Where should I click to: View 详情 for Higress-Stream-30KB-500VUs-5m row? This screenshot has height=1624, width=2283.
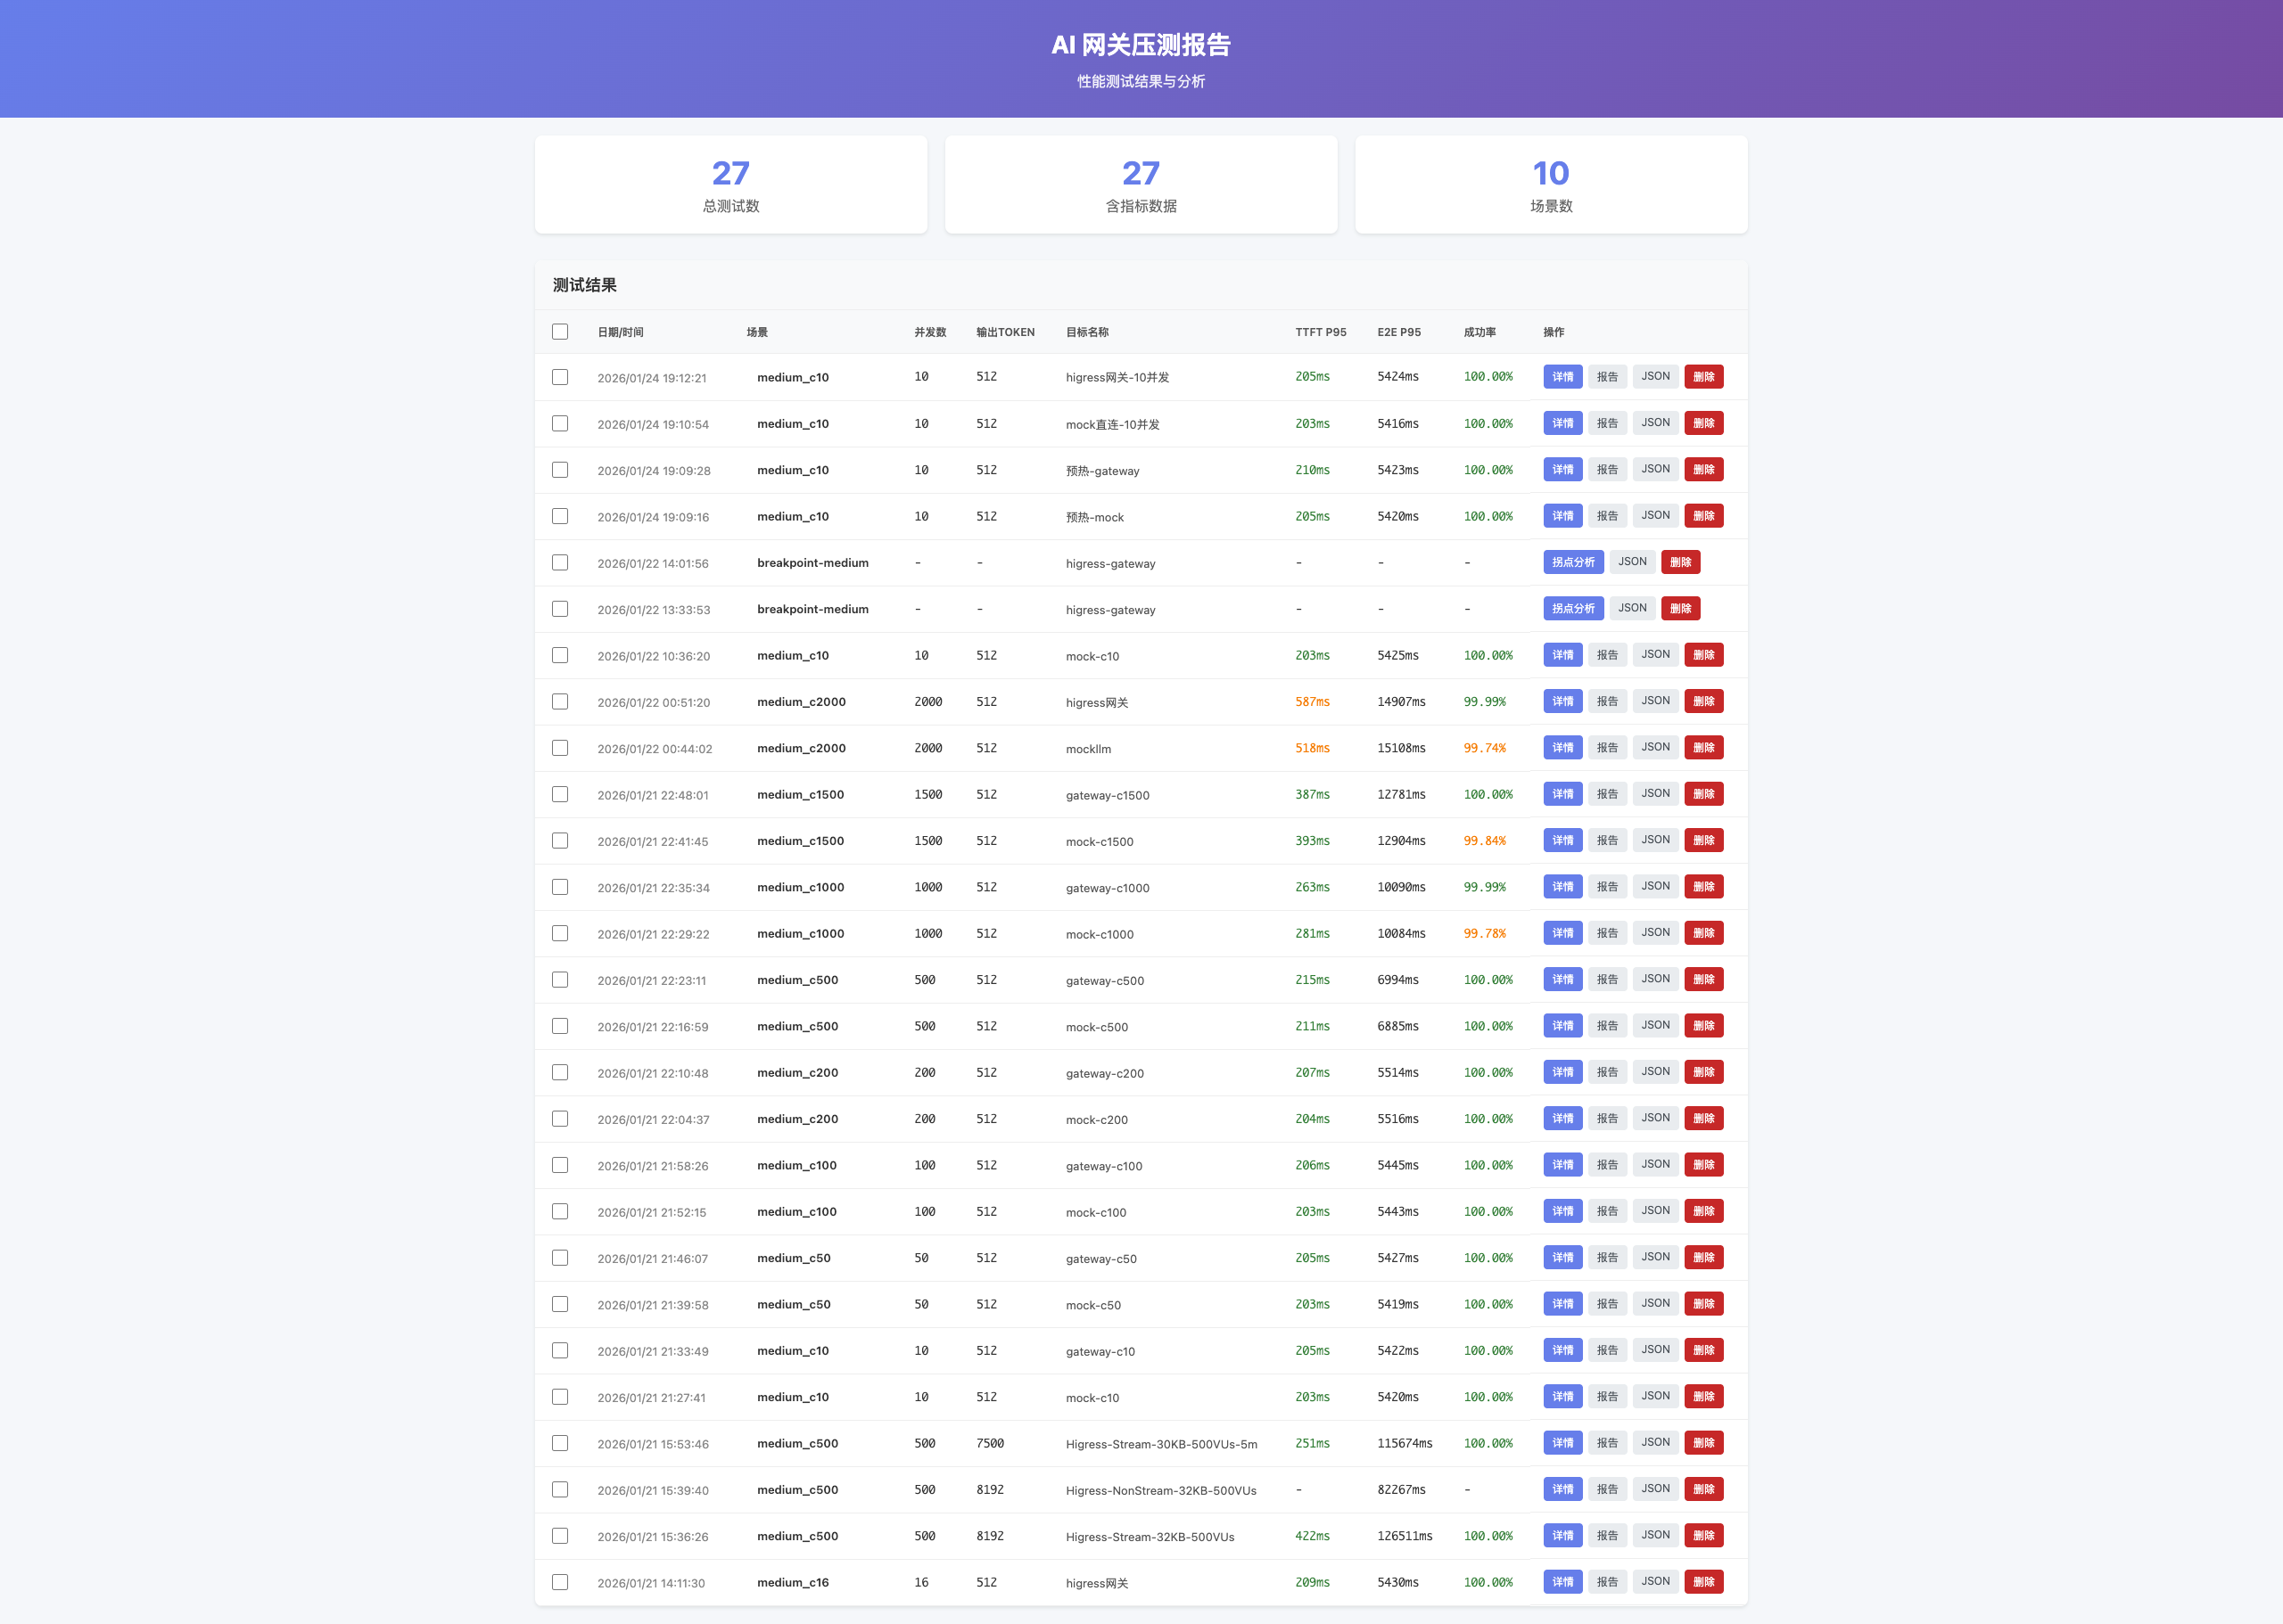click(x=1562, y=1443)
